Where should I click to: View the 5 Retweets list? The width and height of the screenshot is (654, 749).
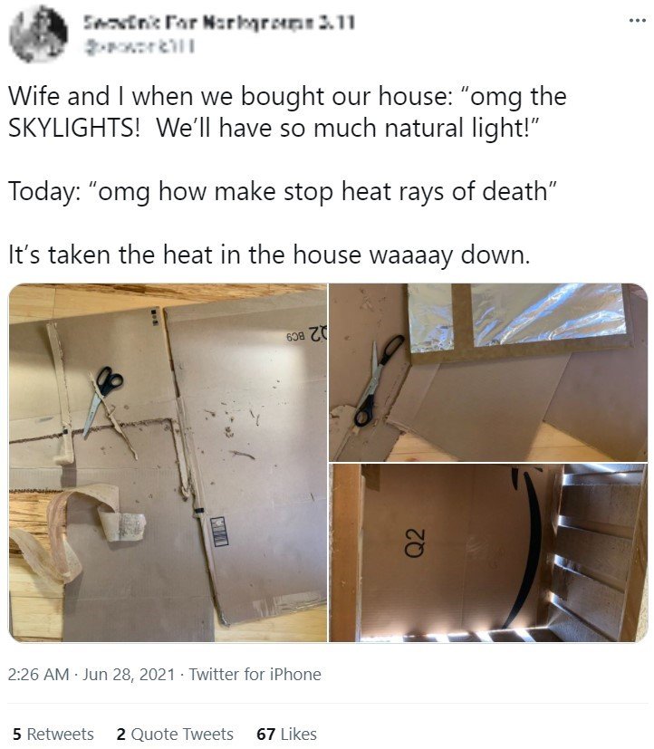(x=53, y=734)
